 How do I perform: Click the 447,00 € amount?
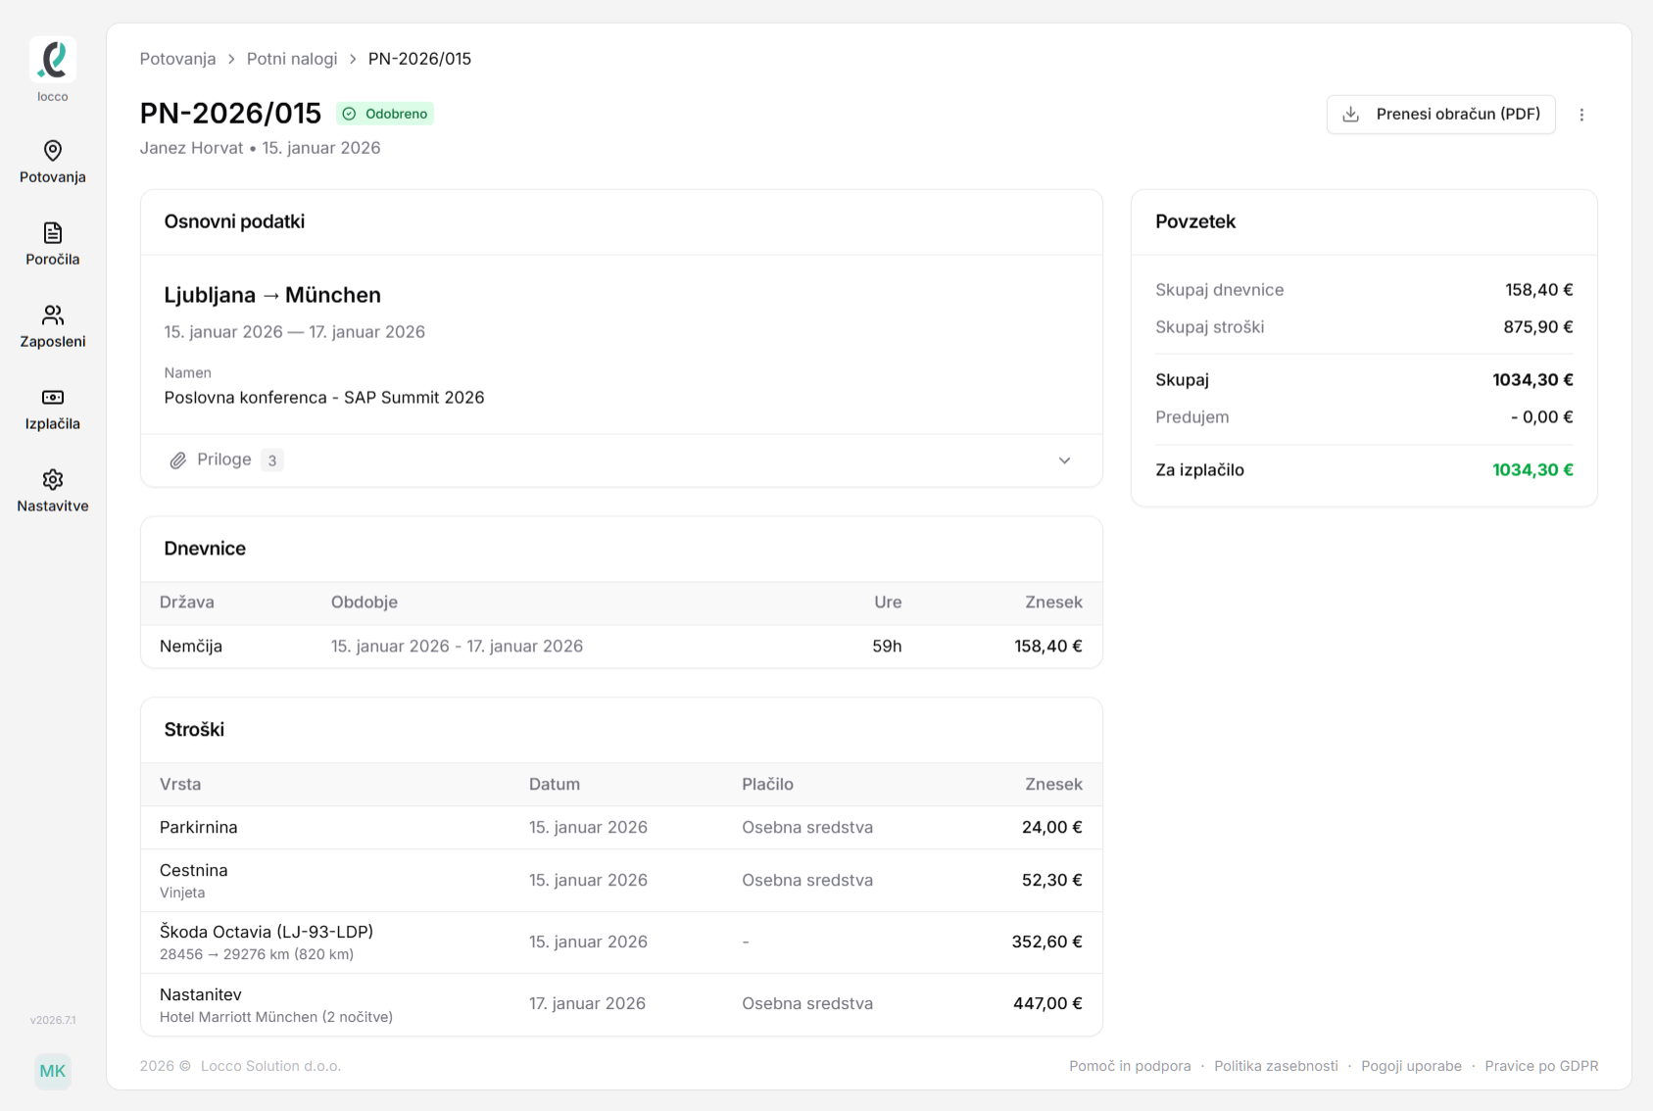1047,1004
